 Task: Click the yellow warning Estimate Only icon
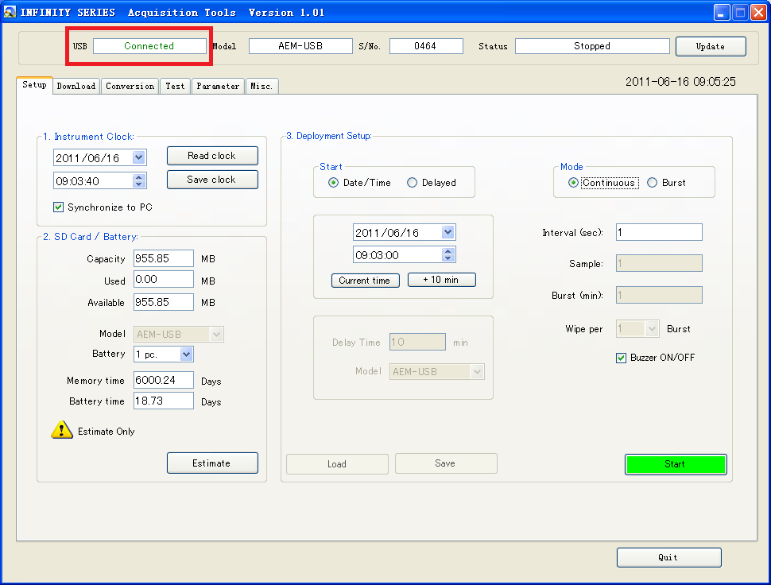[62, 430]
